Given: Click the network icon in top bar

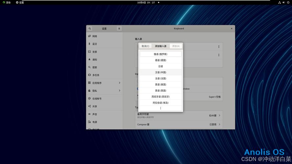Looking at the screenshot, I should click(280, 2).
